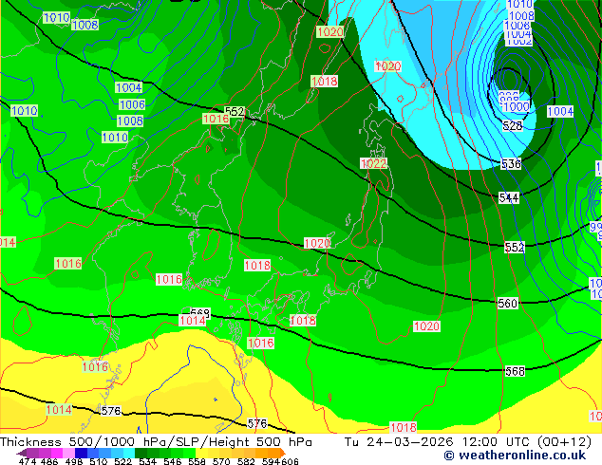The width and height of the screenshot is (602, 465).
Task: Click the 546 legend value
Action: [x=173, y=461]
